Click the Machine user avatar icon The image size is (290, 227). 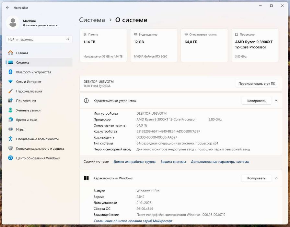click(13, 23)
